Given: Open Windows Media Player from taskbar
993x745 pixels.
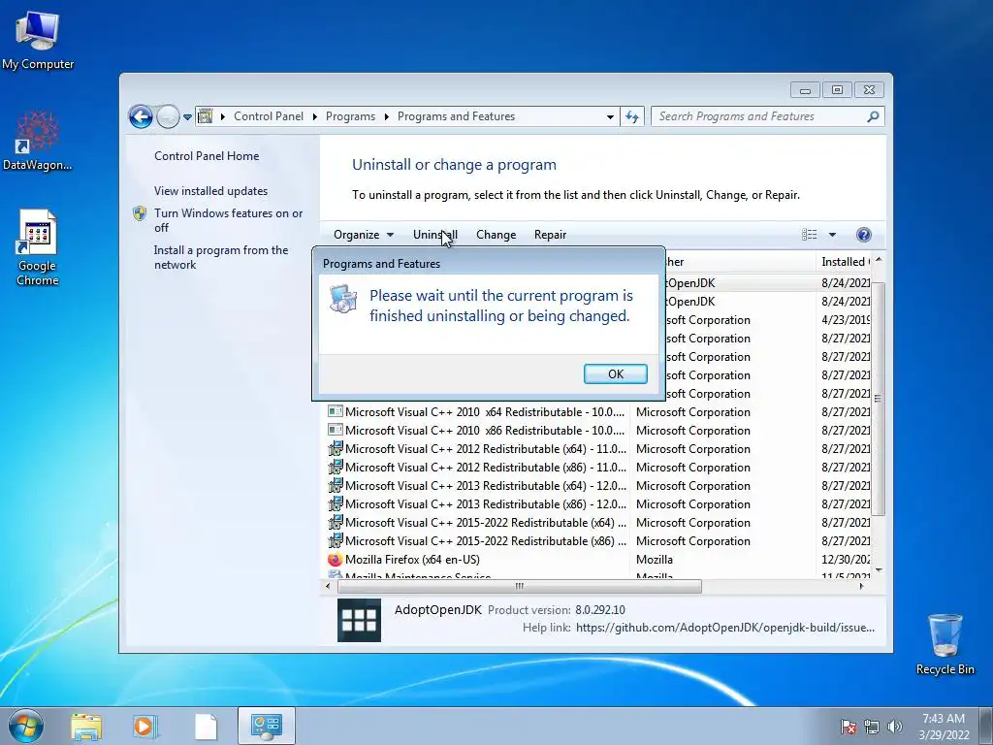Looking at the screenshot, I should tap(145, 727).
